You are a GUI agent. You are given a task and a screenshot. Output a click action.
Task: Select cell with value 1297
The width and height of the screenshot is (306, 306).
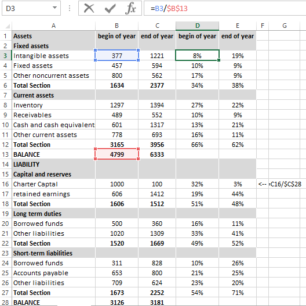point(116,105)
